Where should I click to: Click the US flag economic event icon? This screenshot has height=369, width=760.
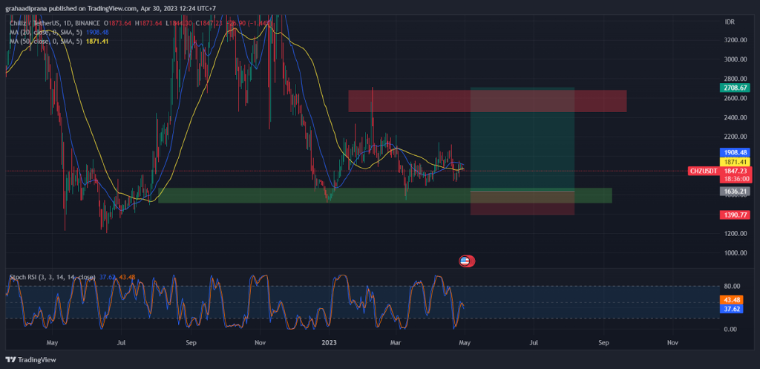coord(466,261)
